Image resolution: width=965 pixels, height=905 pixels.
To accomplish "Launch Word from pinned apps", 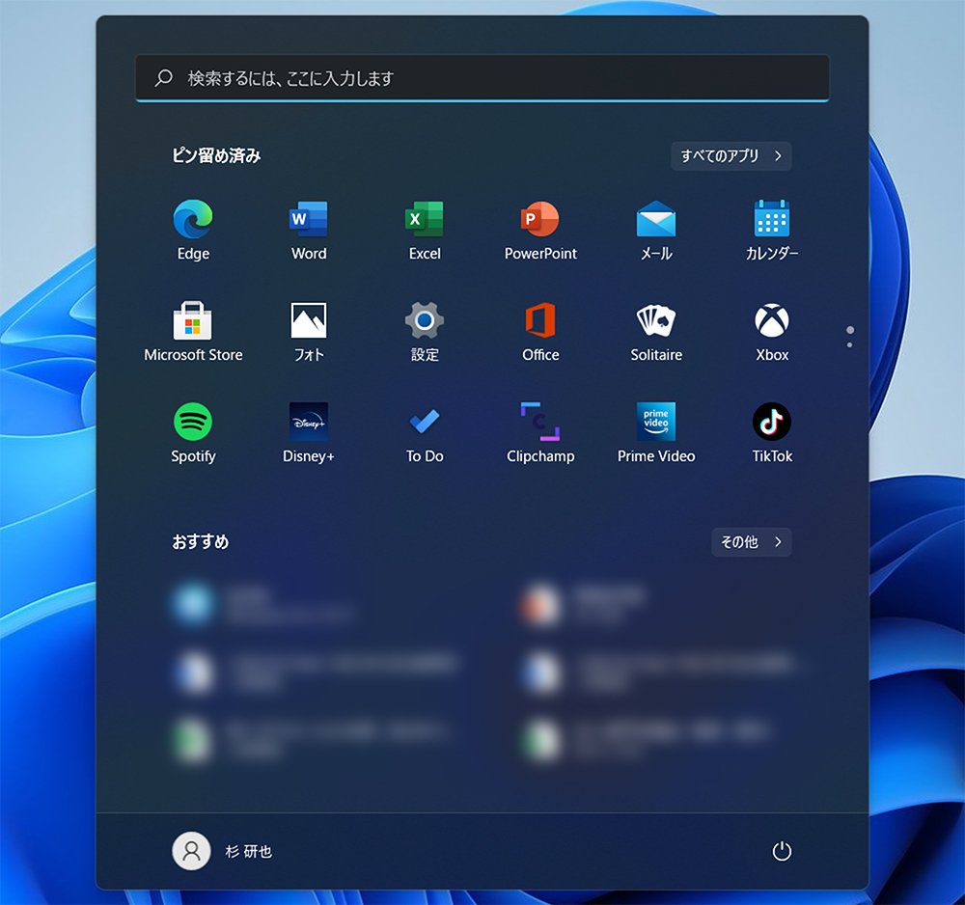I will point(309,231).
